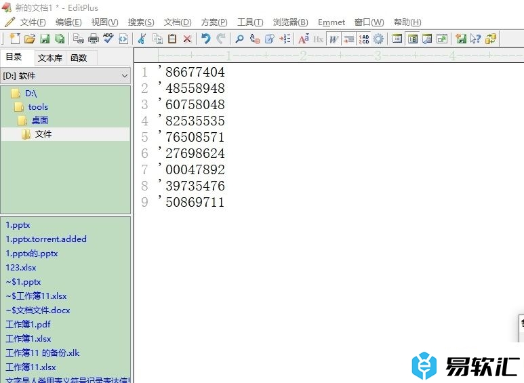Open Find with the magnifier icon
This screenshot has width=524, height=383.
click(x=239, y=39)
